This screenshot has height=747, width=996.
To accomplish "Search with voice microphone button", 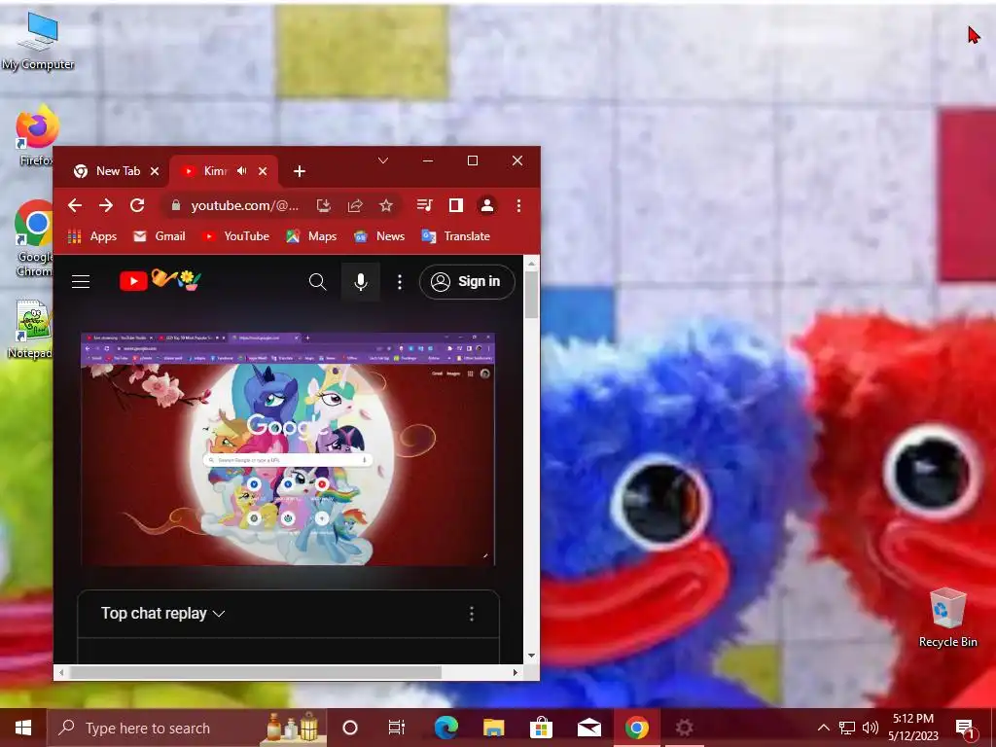I will click(x=360, y=281).
